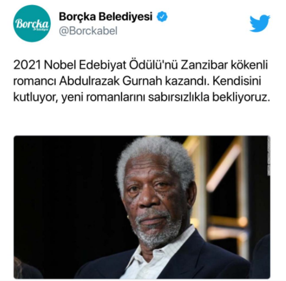Viewport: 286px width, 281px height.
Task: Click the word Kendisini in the tweet
Action: 237,81
